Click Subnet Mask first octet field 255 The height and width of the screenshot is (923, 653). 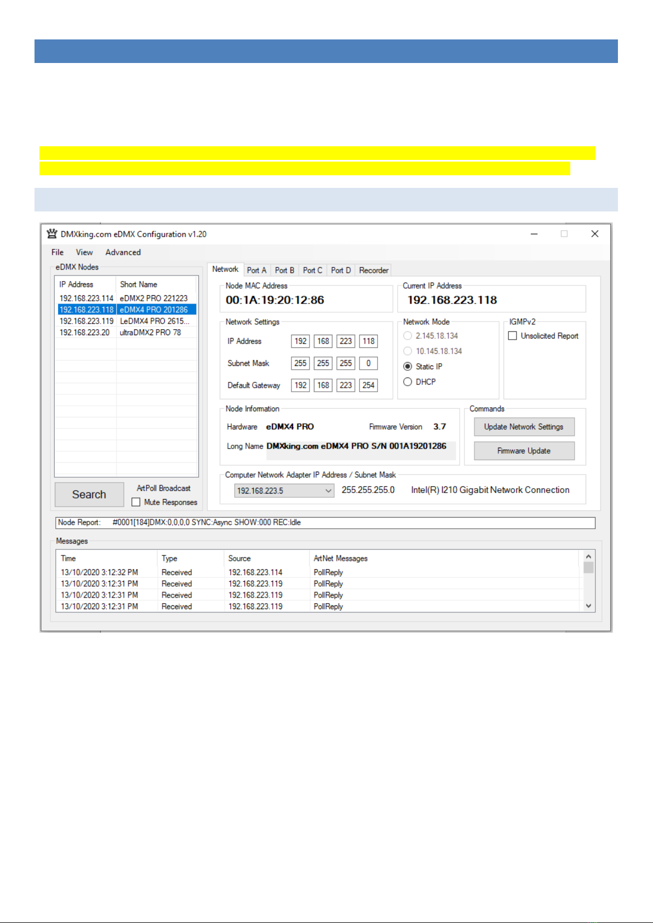(x=300, y=363)
